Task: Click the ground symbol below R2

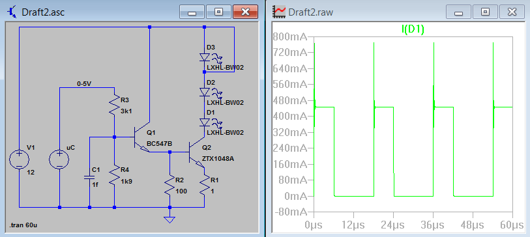Action: (169, 220)
